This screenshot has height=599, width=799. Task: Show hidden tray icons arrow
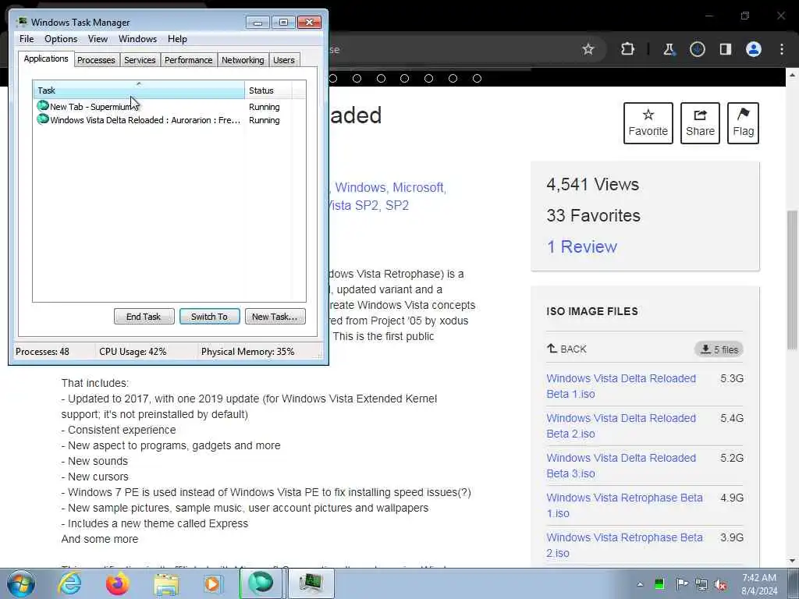pyautogui.click(x=640, y=584)
